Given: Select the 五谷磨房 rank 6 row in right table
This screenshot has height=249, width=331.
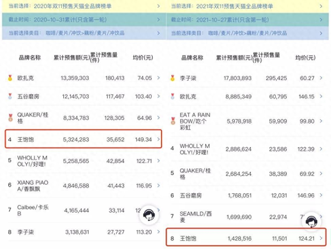Looking at the screenshot, I should pyautogui.click(x=238, y=195).
